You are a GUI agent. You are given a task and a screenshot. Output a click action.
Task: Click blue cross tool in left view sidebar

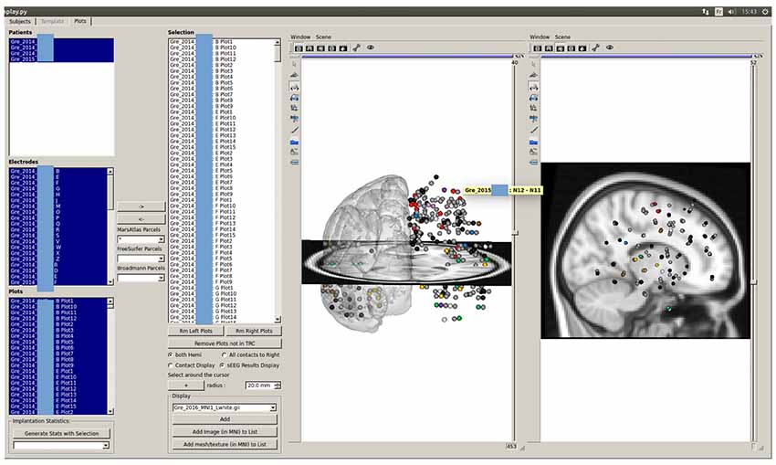pos(295,119)
